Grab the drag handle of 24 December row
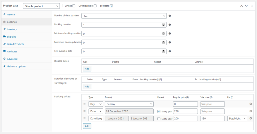The height and width of the screenshot is (134, 257). (x=85, y=111)
